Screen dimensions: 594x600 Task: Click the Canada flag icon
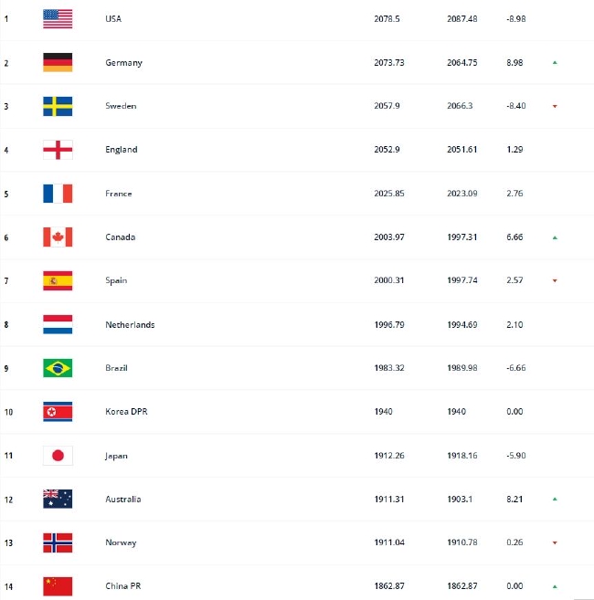(x=58, y=237)
